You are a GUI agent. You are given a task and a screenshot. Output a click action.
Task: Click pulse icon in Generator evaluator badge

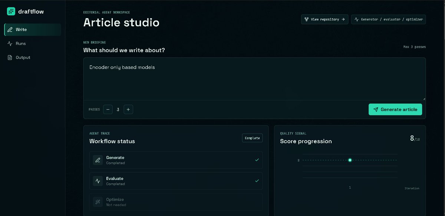[x=356, y=19]
